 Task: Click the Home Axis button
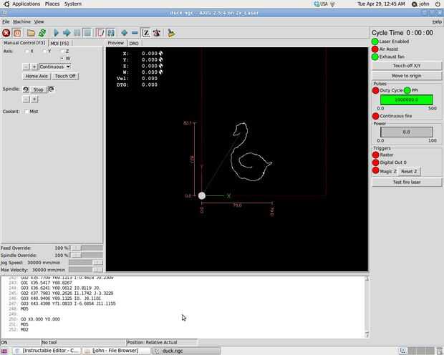pos(37,76)
